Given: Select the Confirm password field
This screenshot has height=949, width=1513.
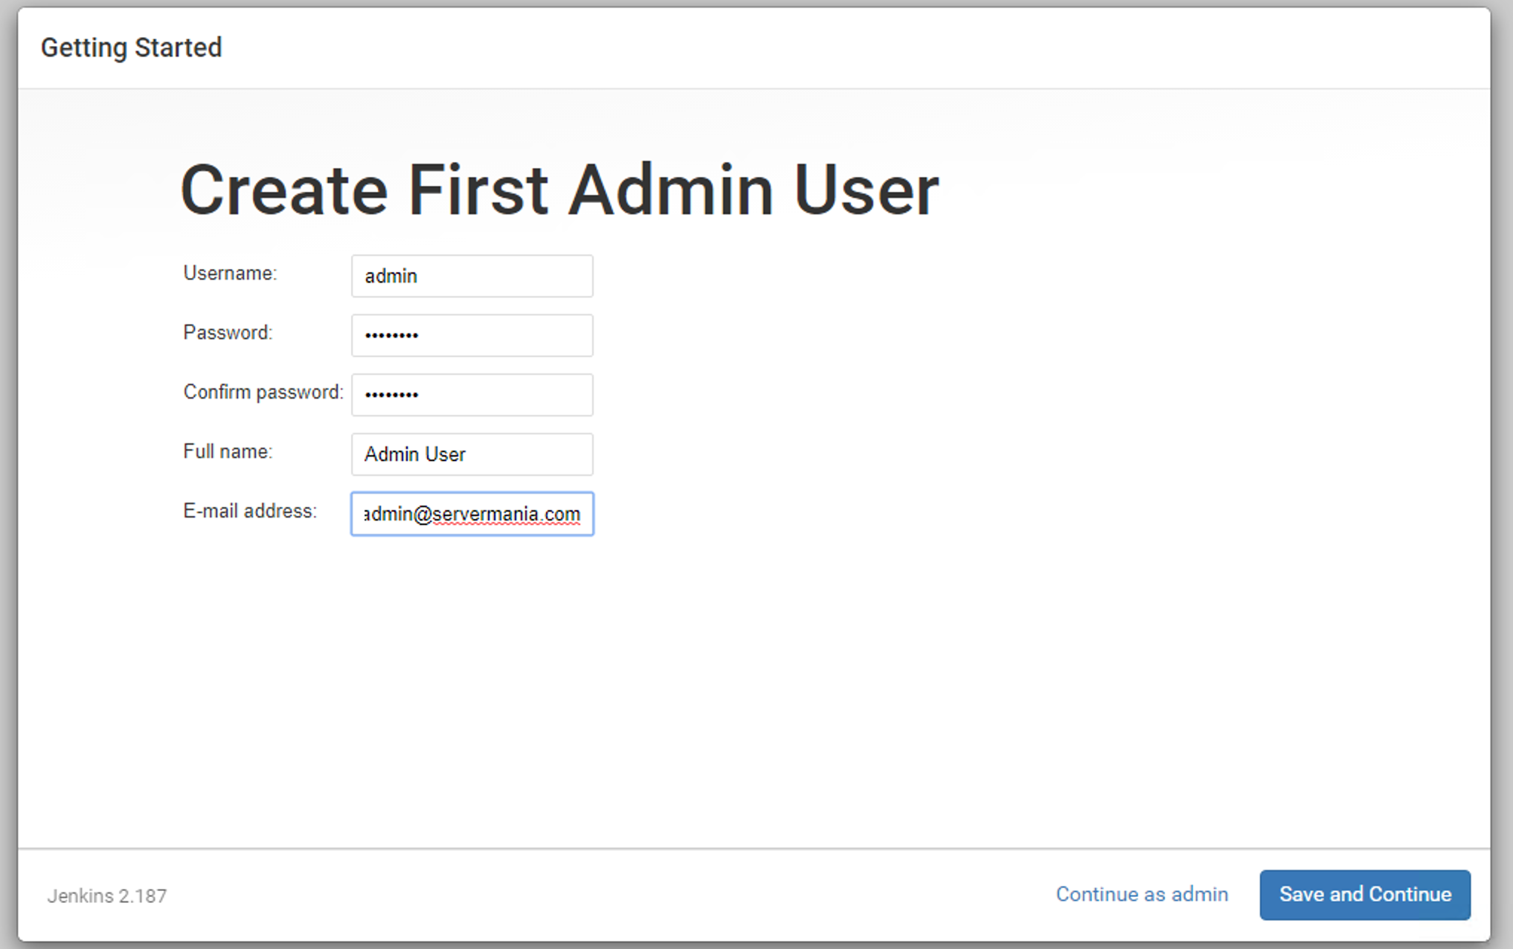Looking at the screenshot, I should (x=472, y=395).
